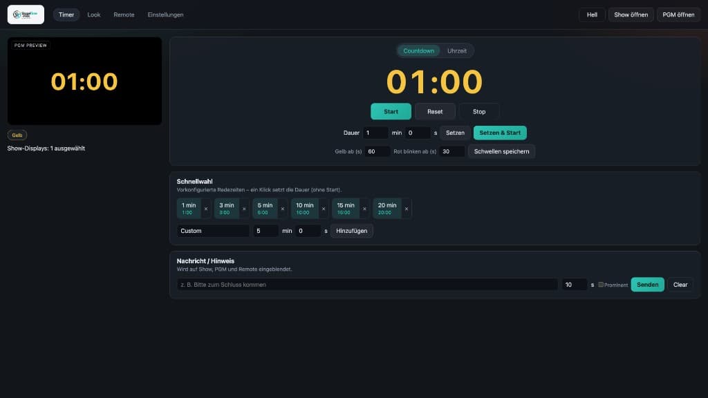Edit the message duration seconds field
The width and height of the screenshot is (708, 398).
pyautogui.click(x=575, y=284)
